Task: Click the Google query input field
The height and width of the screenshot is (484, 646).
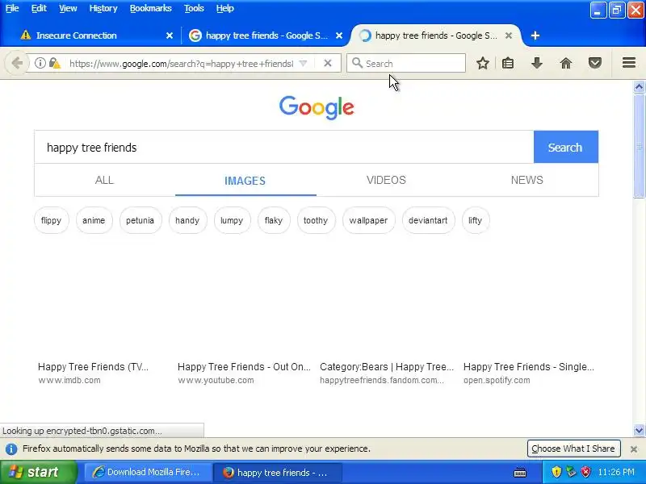Action: (x=284, y=148)
